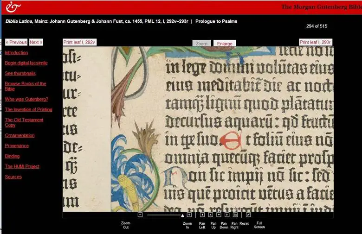Viewport: 362px width, 234px height.
Task: Print leaf I, 292v
Action: click(x=79, y=42)
